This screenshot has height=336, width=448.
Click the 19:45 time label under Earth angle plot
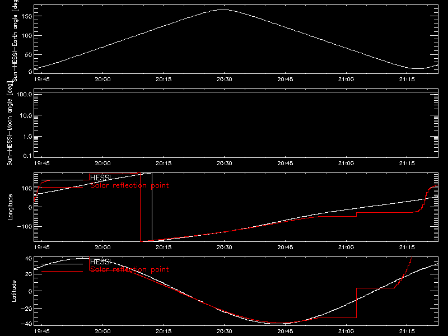tap(41, 79)
